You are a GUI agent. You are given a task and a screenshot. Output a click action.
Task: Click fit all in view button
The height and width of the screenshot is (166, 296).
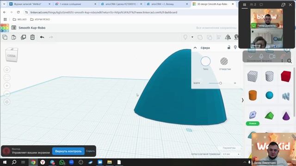pyautogui.click(x=7, y=78)
